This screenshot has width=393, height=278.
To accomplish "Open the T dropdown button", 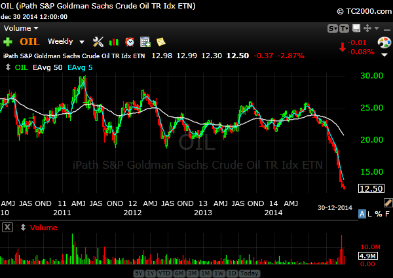I will pos(344,29).
